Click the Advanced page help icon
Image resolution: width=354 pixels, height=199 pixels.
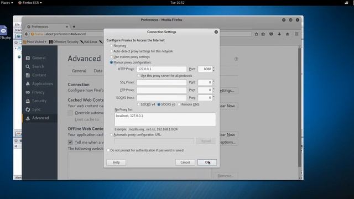click(x=236, y=59)
